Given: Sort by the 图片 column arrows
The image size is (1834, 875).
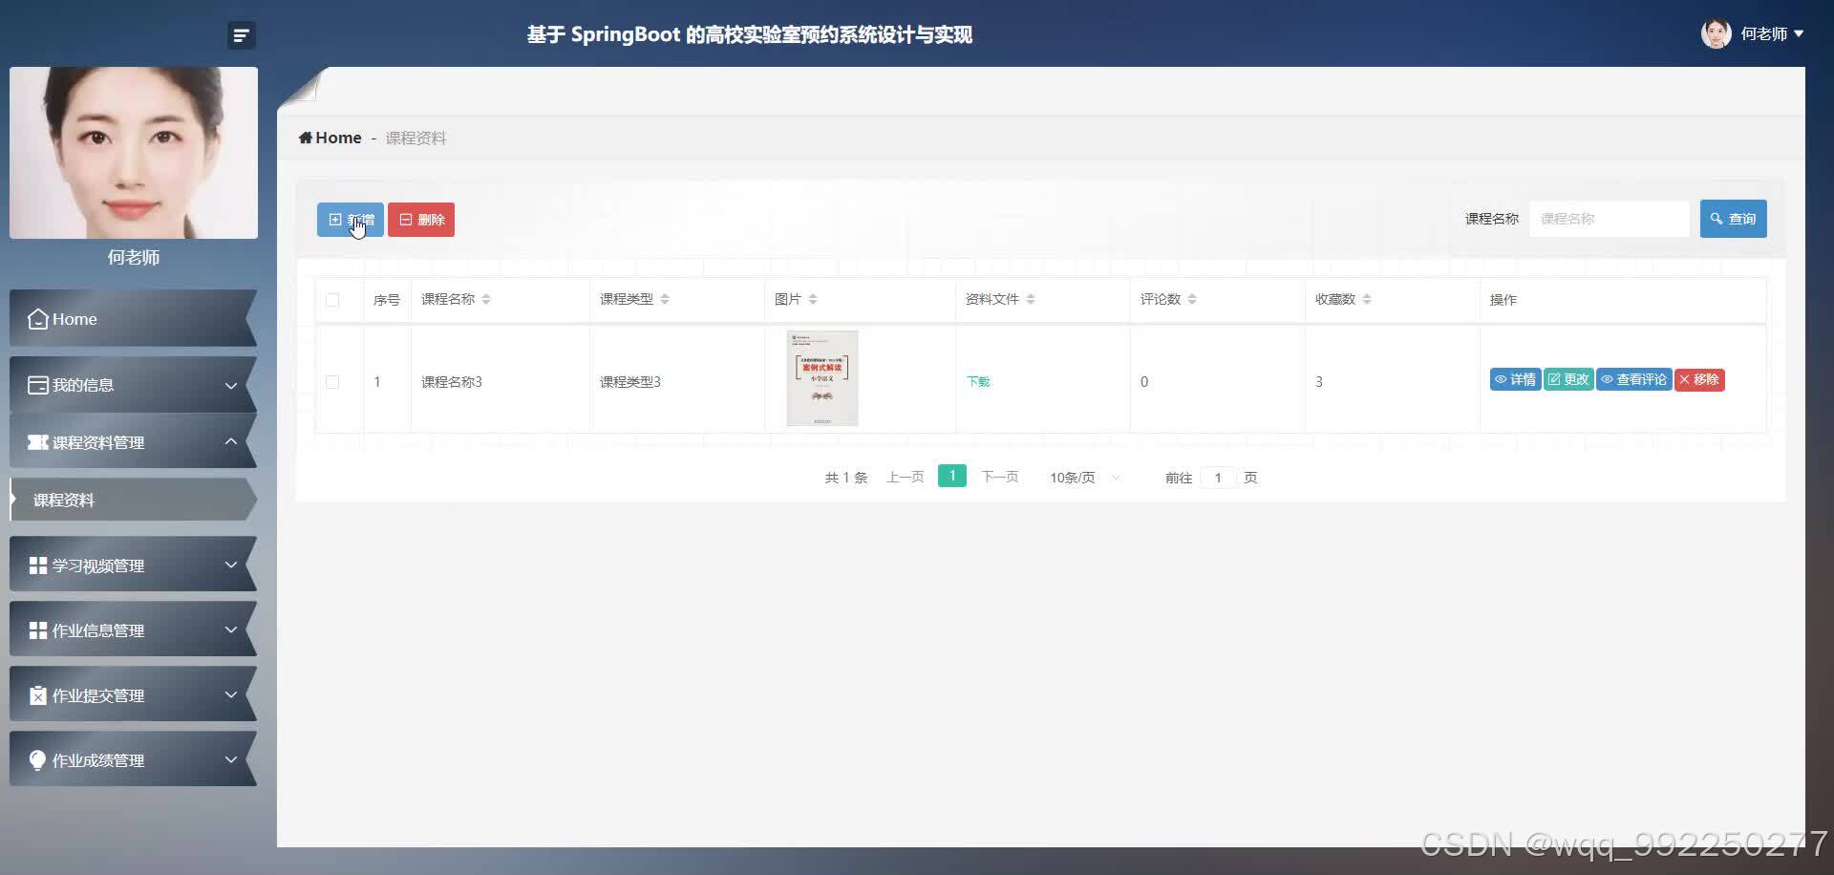Looking at the screenshot, I should coord(813,299).
